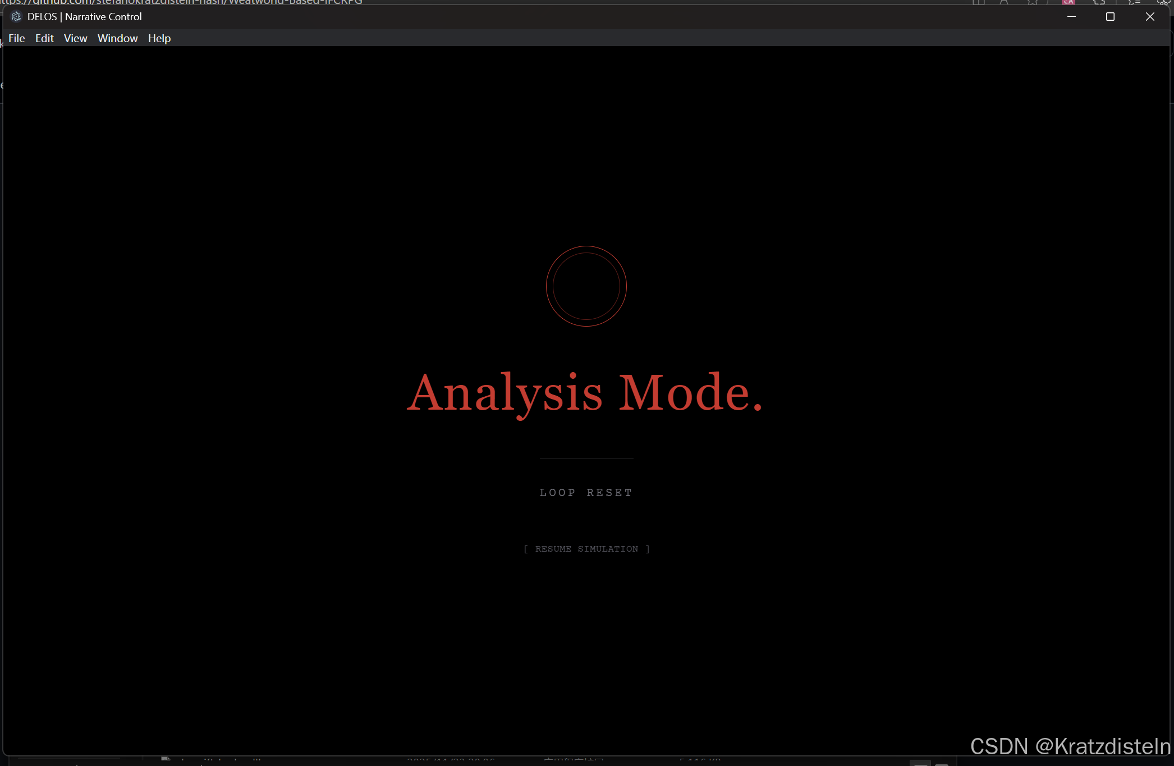Image resolution: width=1174 pixels, height=766 pixels.
Task: Click the CSDN @Kratzdisteln watermark
Action: point(1070,746)
